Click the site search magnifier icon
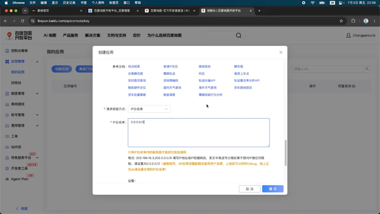The width and height of the screenshot is (380, 214). pyautogui.click(x=239, y=36)
